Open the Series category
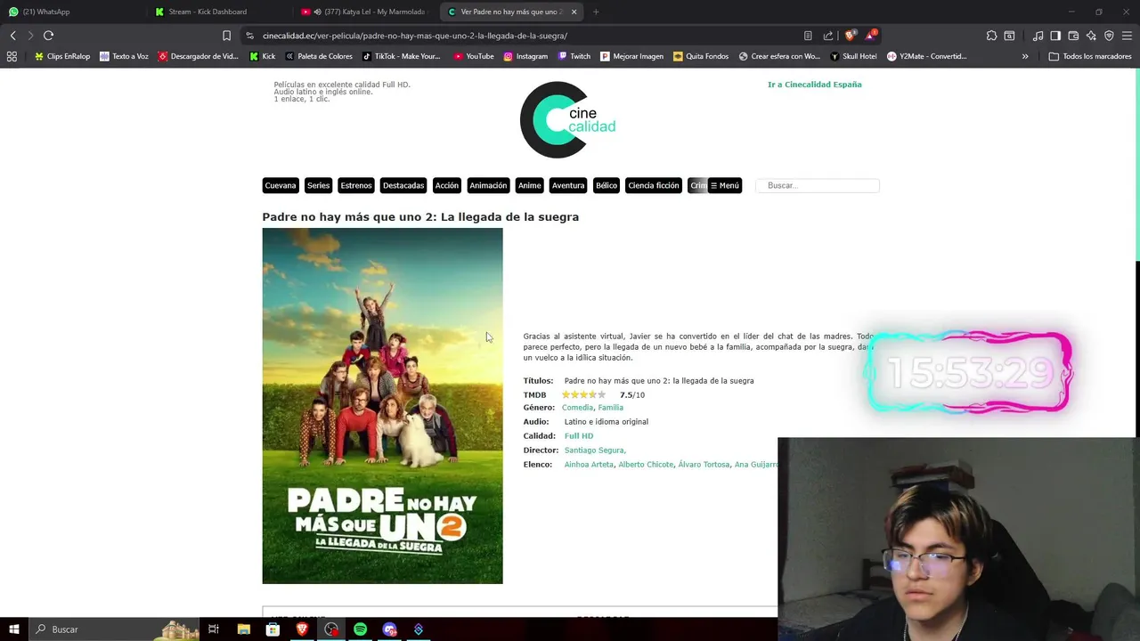The width and height of the screenshot is (1140, 641). [318, 185]
